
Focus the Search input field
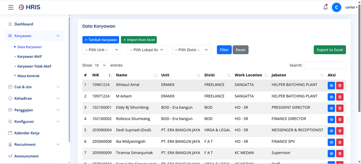(325, 65)
